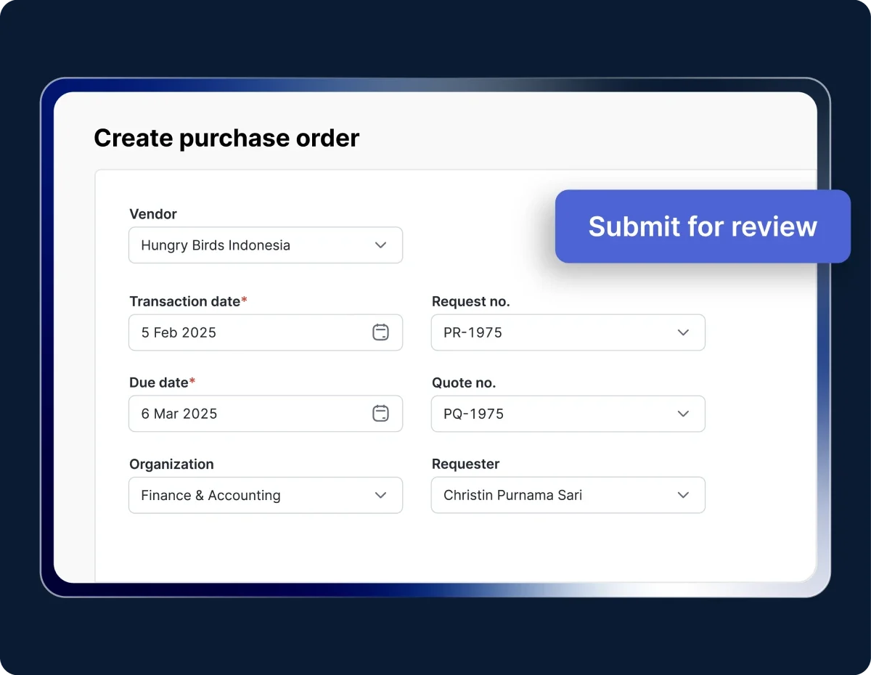The height and width of the screenshot is (675, 871).
Task: Open the dropdown showing PQ-1975
Action: tap(473, 414)
